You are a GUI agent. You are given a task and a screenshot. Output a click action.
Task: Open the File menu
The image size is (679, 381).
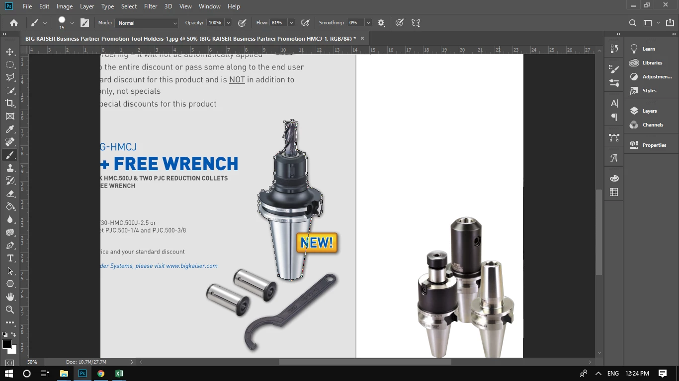click(27, 6)
